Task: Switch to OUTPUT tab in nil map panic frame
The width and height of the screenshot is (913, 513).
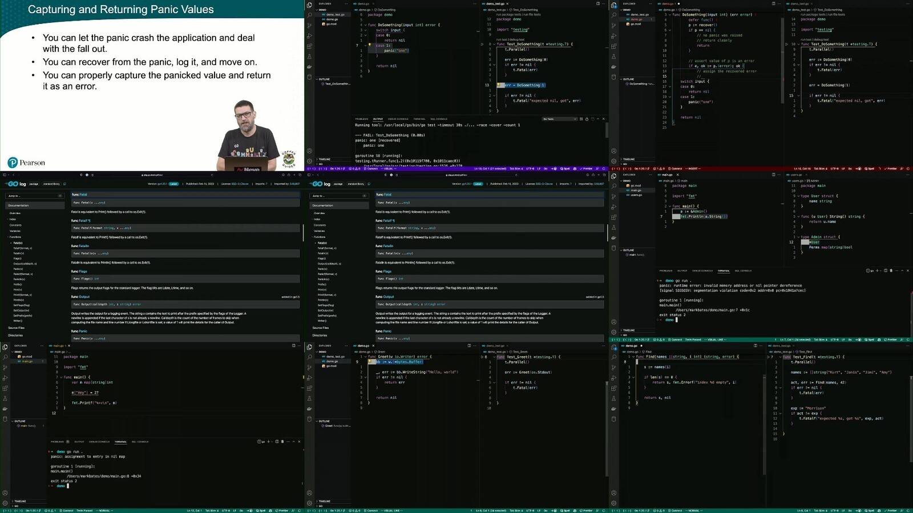Action: click(79, 442)
